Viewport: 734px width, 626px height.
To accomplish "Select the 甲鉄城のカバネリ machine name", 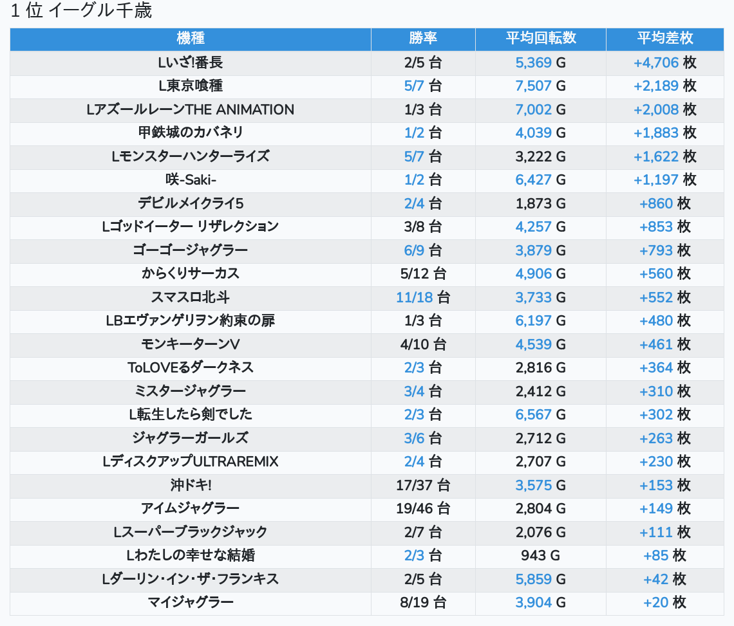I will pyautogui.click(x=191, y=133).
